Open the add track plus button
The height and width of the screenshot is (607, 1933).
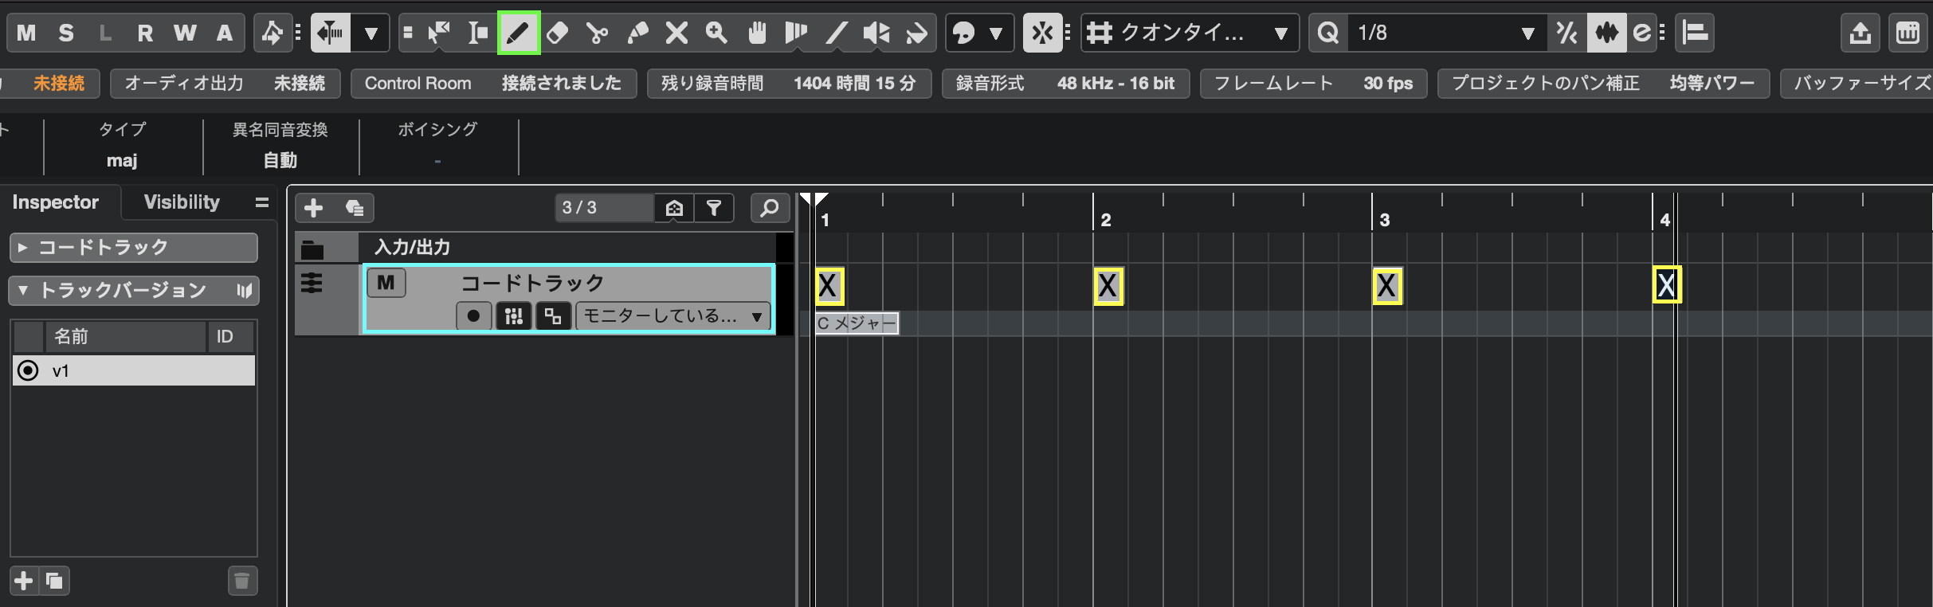point(314,208)
